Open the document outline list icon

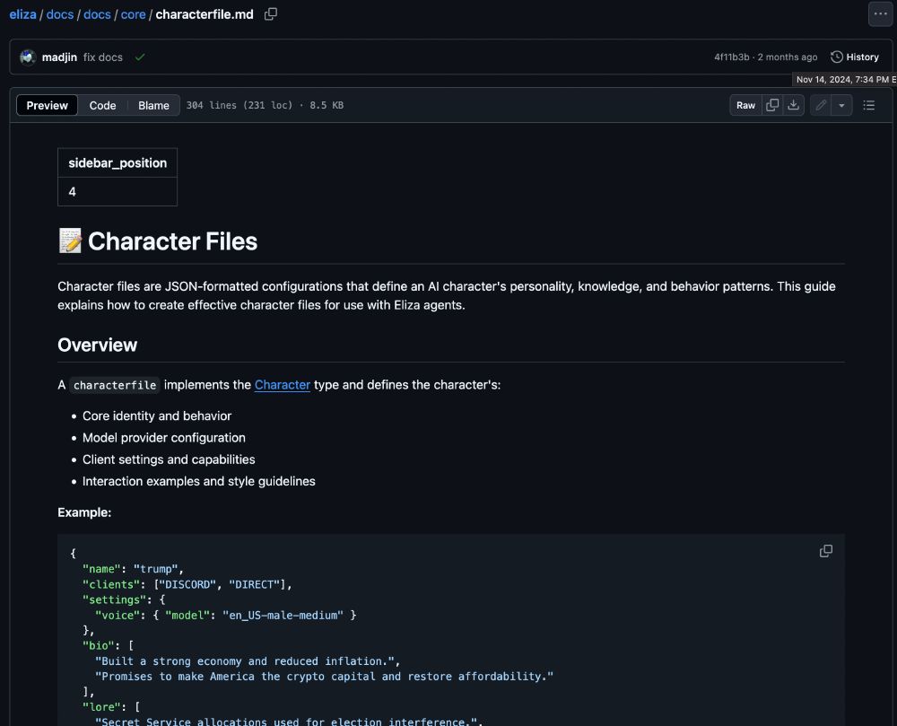[868, 105]
